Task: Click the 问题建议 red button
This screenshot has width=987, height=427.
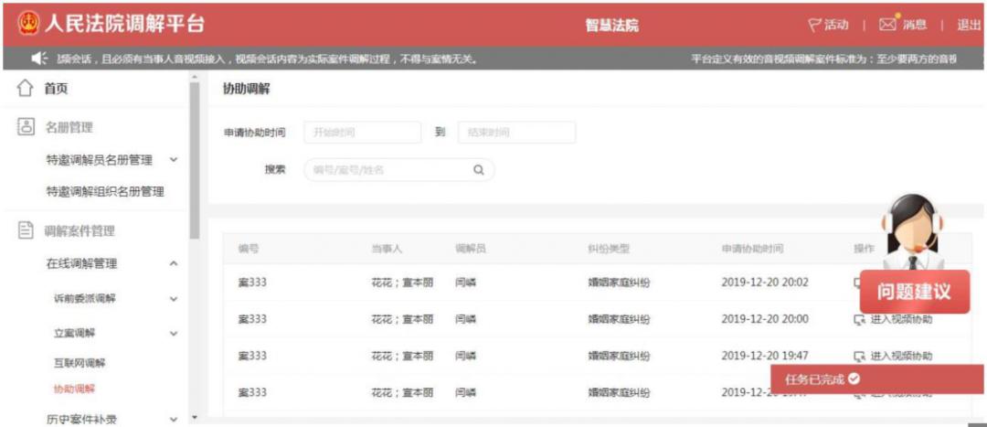Action: click(914, 293)
